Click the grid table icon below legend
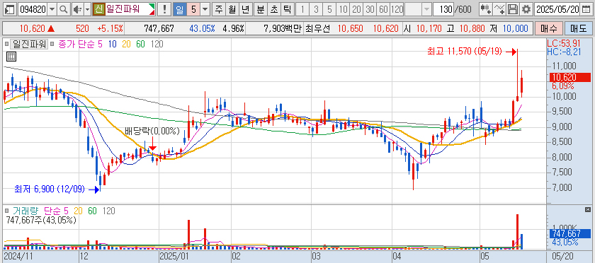Image resolution: width=595 pixels, height=263 pixels. point(11,57)
